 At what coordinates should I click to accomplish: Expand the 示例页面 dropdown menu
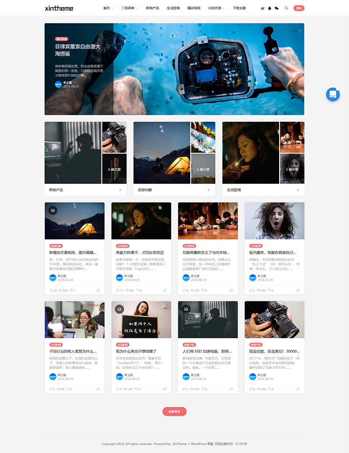point(216,8)
